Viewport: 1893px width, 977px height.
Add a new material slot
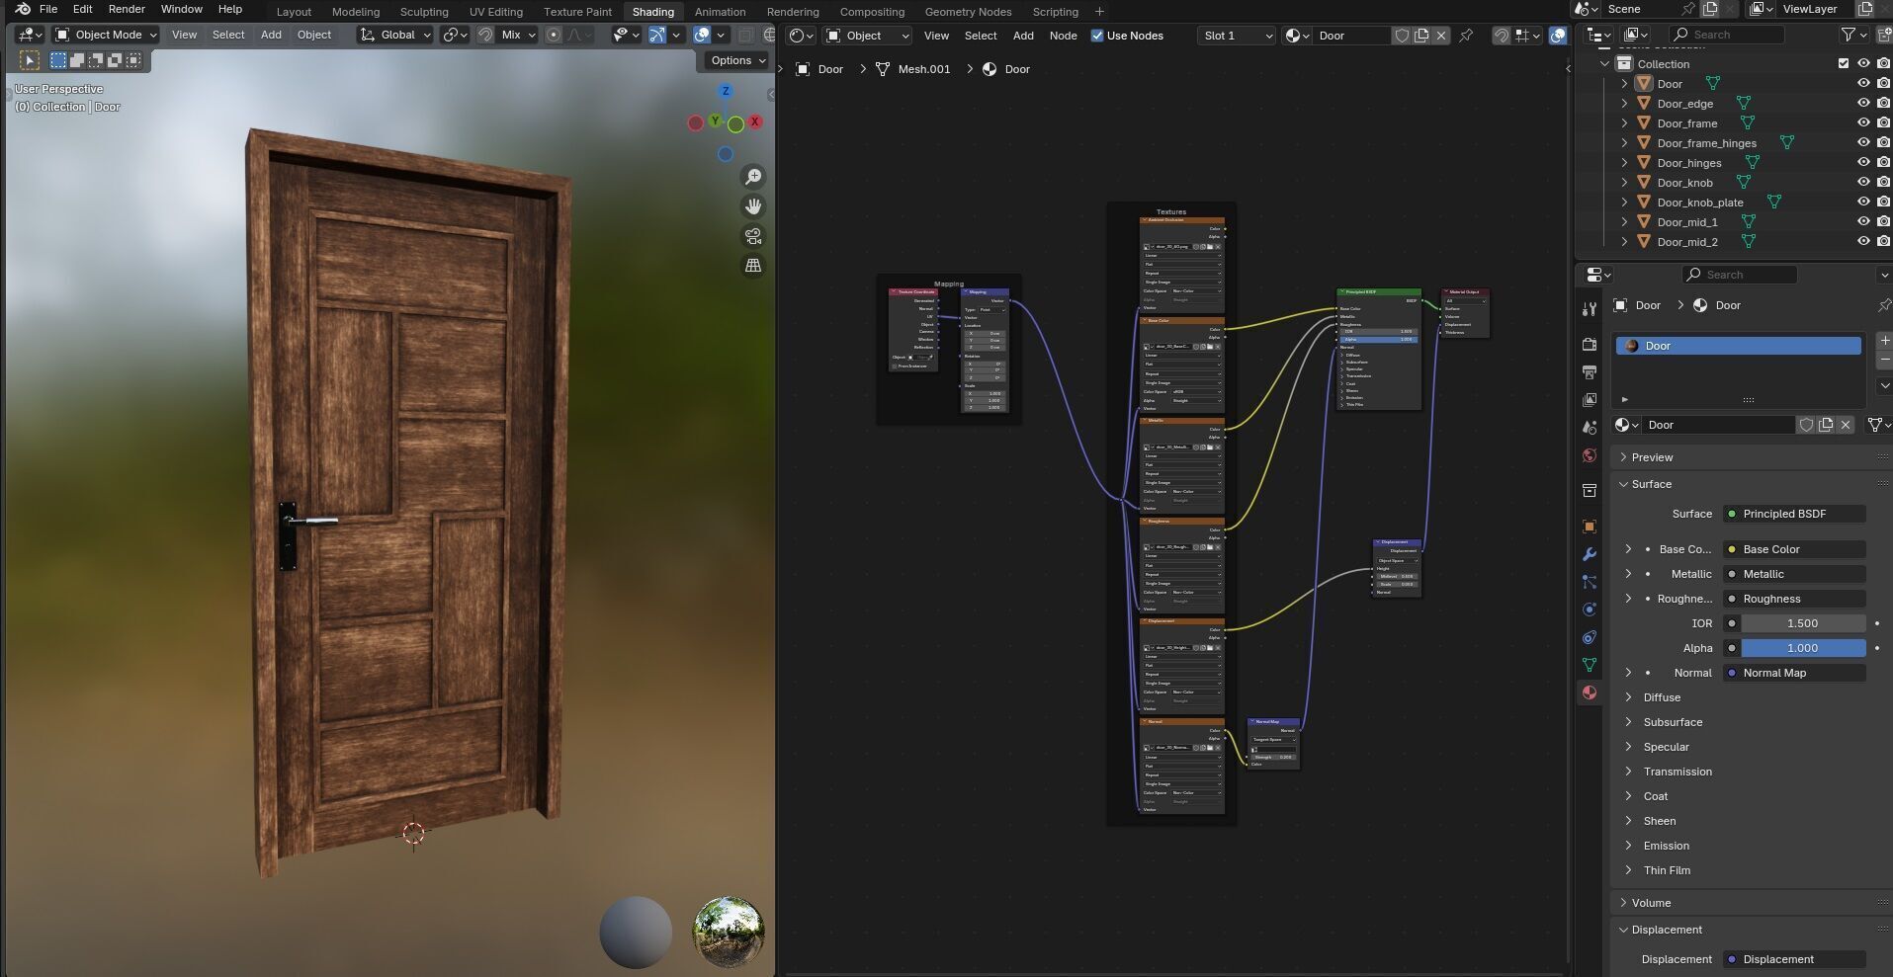pos(1884,341)
